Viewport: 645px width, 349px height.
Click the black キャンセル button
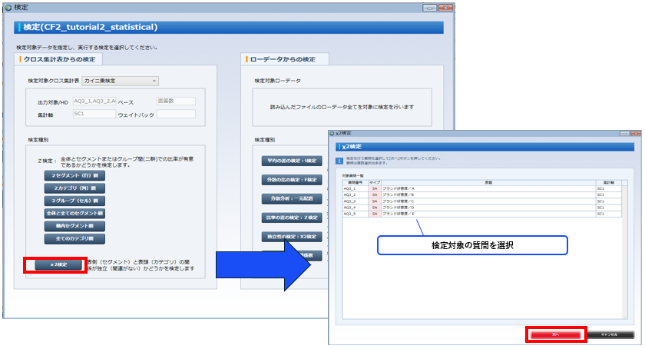click(x=609, y=334)
